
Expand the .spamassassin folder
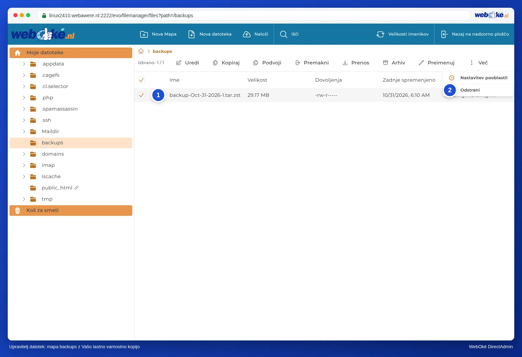[24, 109]
